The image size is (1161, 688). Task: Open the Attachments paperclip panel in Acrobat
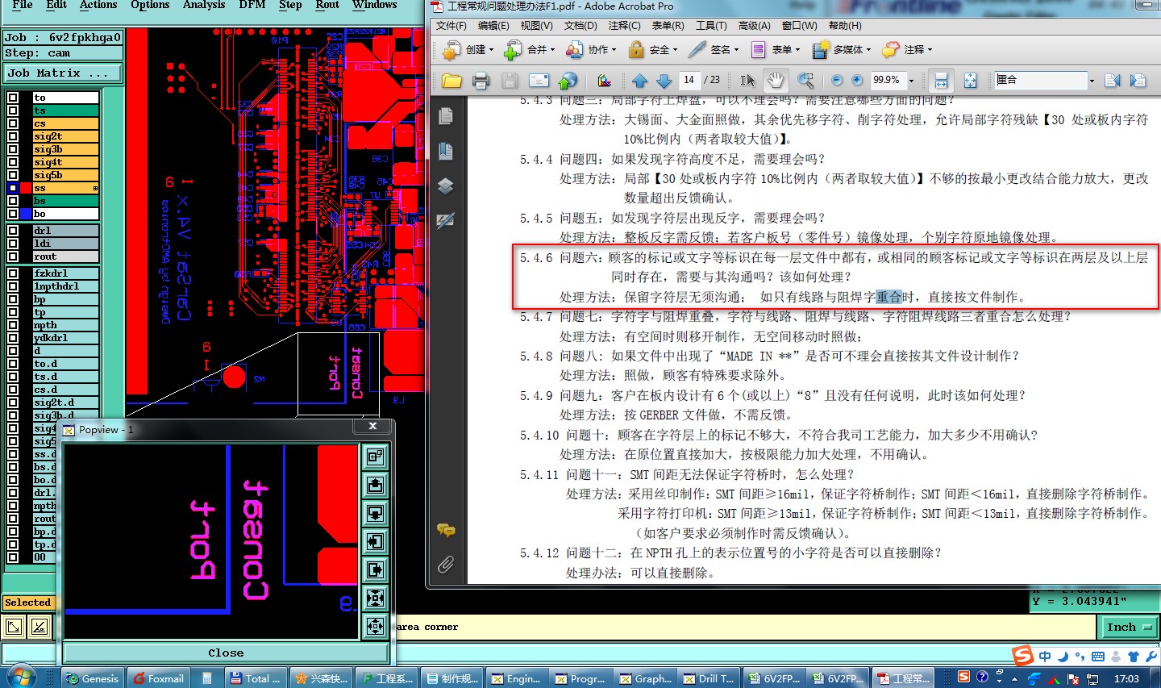[446, 565]
